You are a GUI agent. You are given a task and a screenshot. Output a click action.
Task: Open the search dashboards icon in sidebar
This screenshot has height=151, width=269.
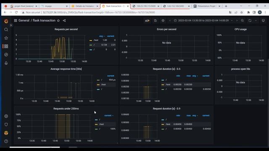point(6,30)
